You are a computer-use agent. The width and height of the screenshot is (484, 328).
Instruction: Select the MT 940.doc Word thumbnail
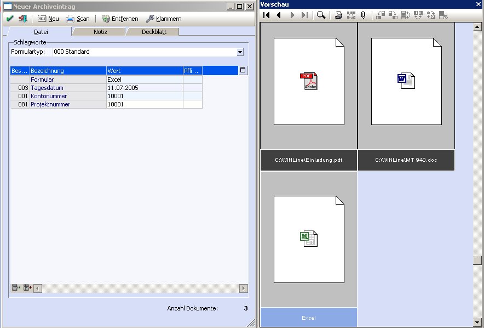406,81
